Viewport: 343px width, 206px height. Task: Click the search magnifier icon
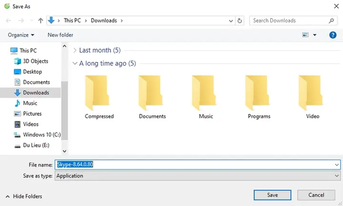click(332, 21)
